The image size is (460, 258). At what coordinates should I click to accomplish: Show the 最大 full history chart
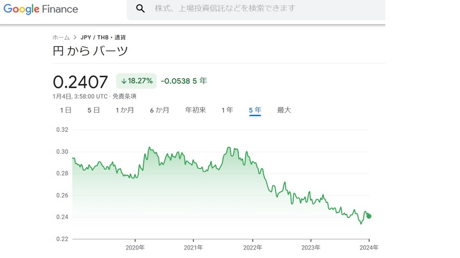[284, 110]
